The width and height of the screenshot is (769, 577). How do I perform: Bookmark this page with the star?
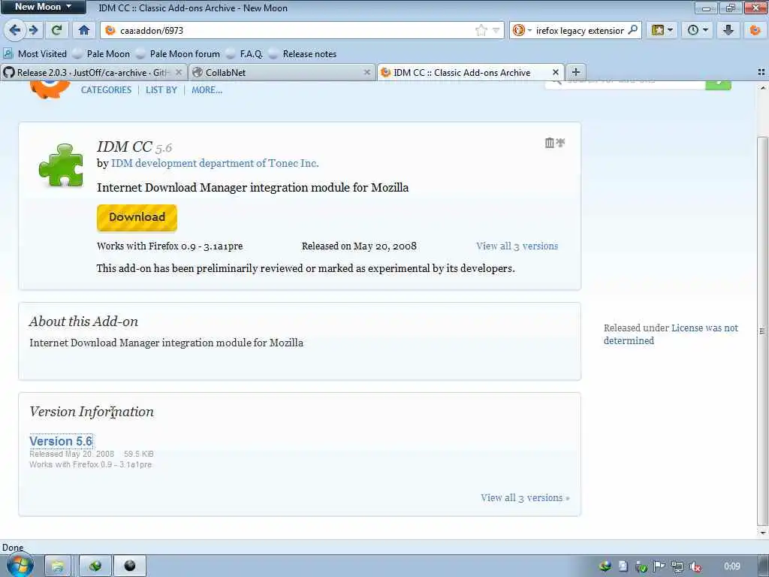481,30
